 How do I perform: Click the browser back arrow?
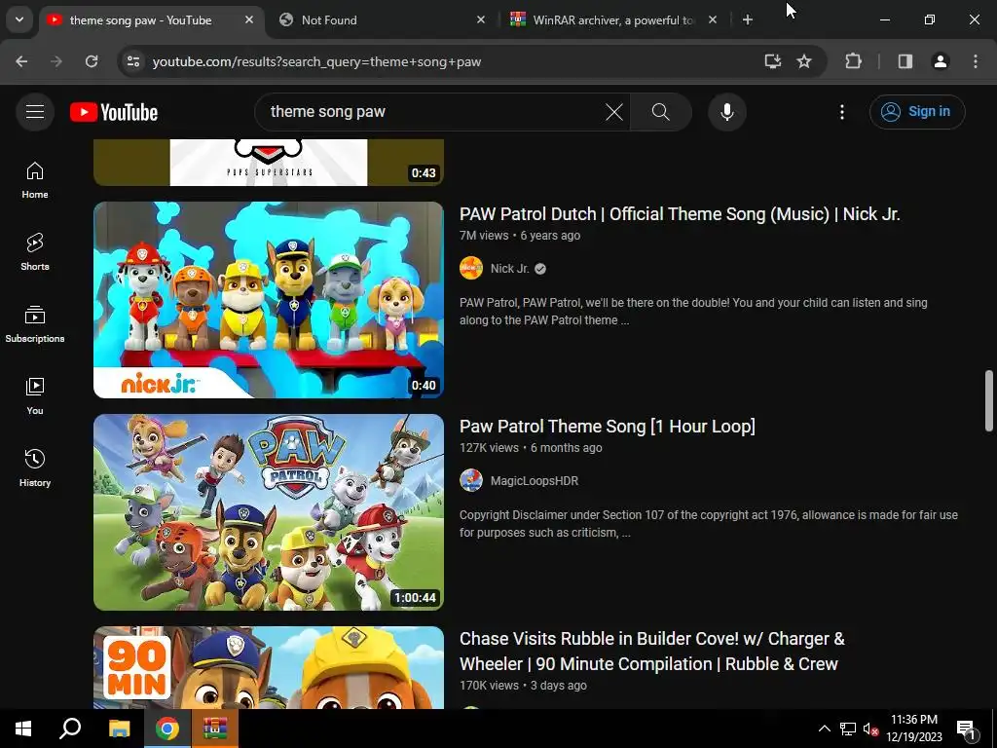click(x=21, y=61)
